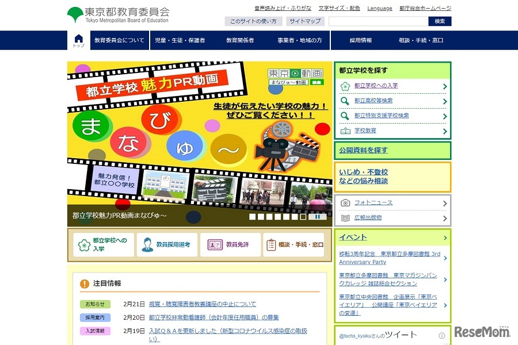Open the arrow beside イベント heading

pos(446,237)
